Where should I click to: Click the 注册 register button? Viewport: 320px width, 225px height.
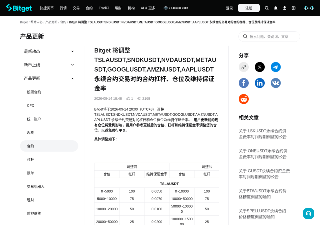tap(249, 8)
